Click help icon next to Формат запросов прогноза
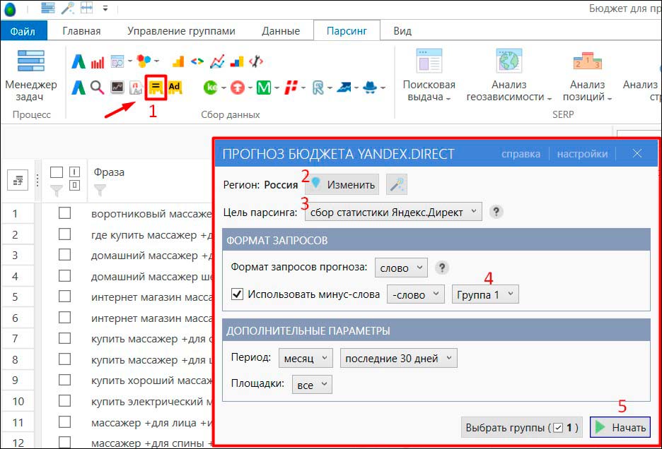The width and height of the screenshot is (662, 449). (x=441, y=268)
